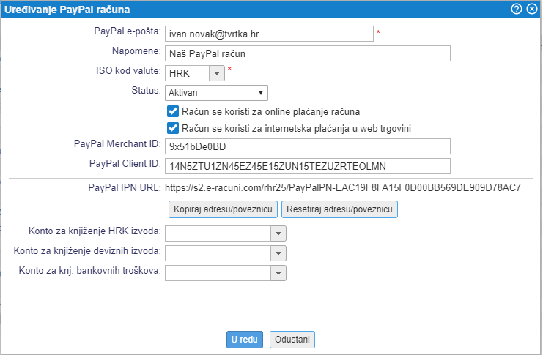Click Resetiraj adresu/poveznicu button
Screen dimensions: 543x355
click(339, 209)
